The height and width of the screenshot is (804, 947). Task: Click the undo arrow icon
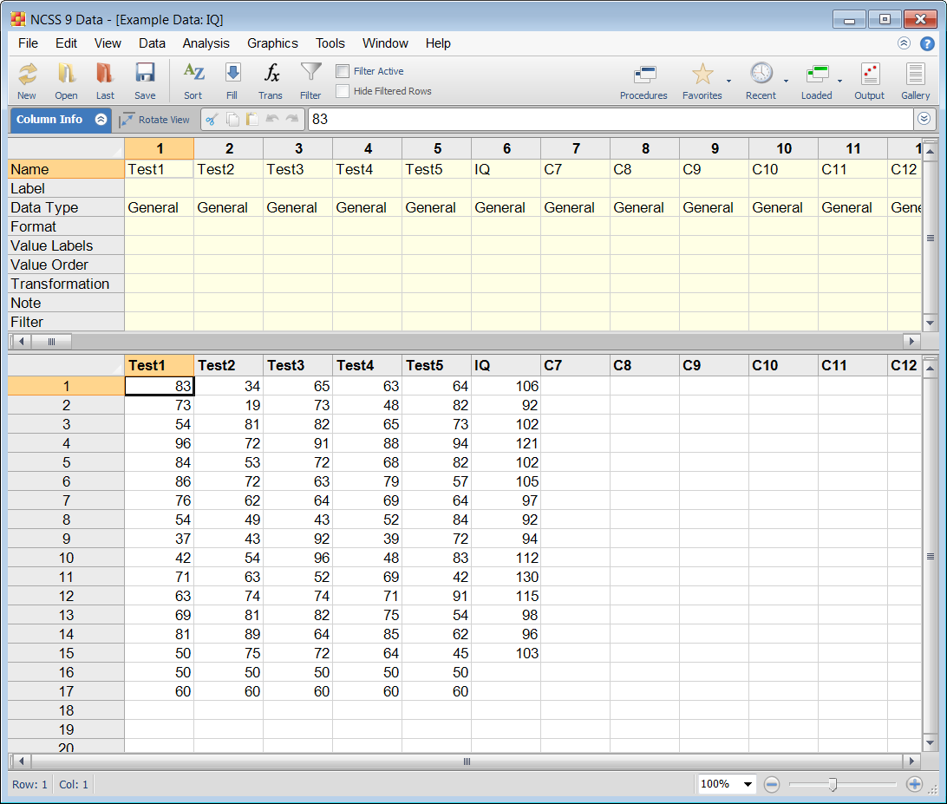tap(272, 119)
